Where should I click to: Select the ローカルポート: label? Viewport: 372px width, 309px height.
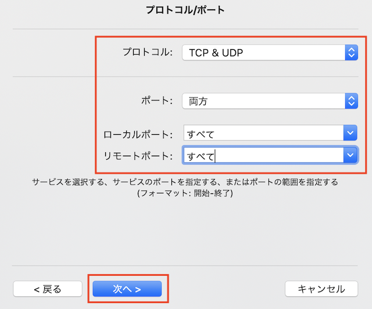pos(138,135)
